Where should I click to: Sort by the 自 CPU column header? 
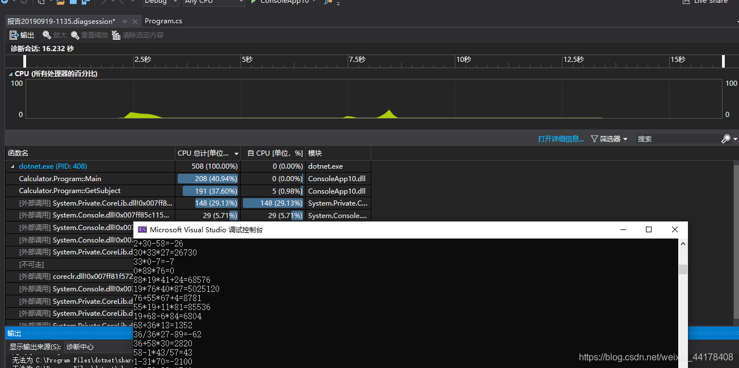(x=273, y=153)
